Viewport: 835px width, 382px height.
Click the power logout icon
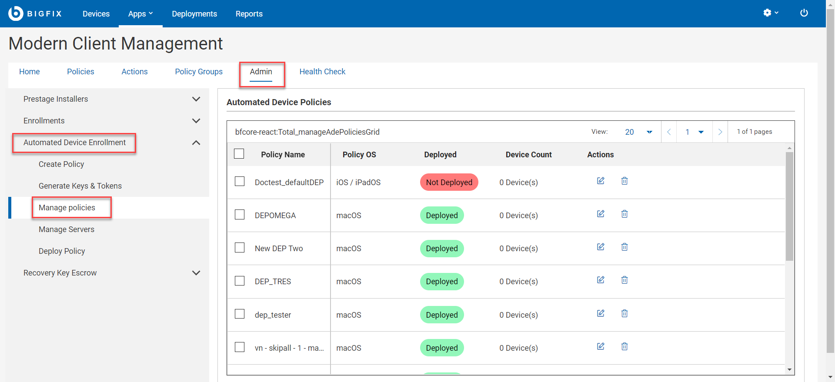(x=804, y=13)
